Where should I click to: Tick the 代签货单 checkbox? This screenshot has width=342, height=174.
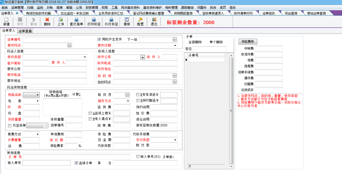pyautogui.click(x=10, y=126)
